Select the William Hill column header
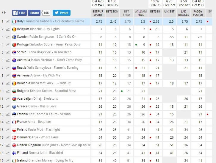This screenshot has height=163, width=216. tap(141, 13)
